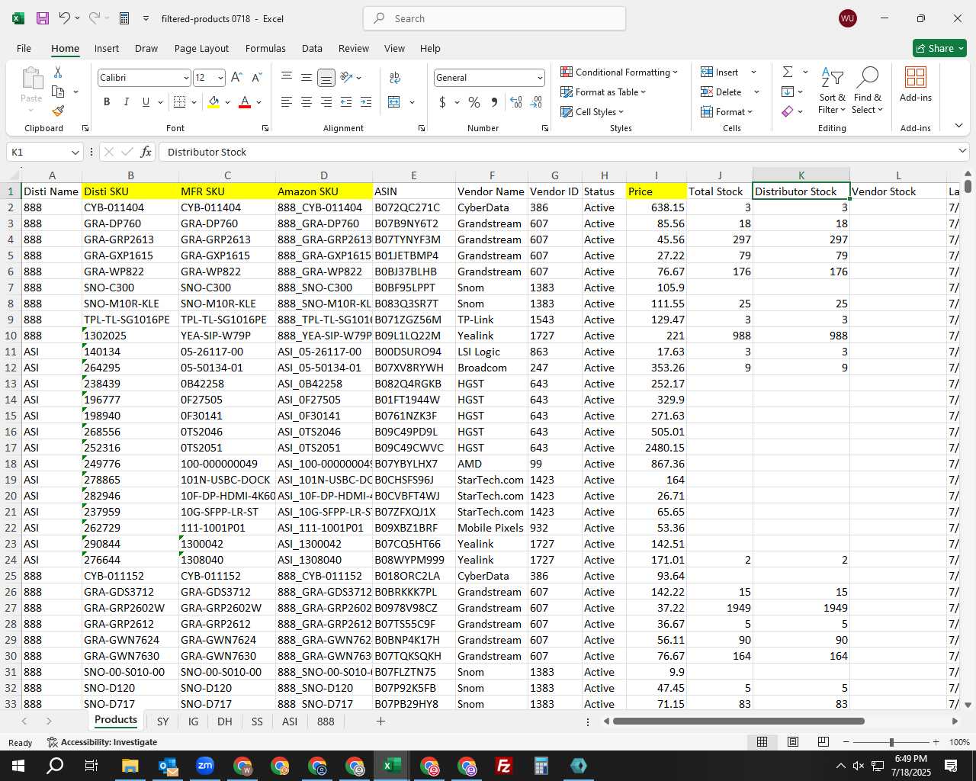Screen dimensions: 976x781
Task: Toggle Underline formatting
Action: point(146,101)
